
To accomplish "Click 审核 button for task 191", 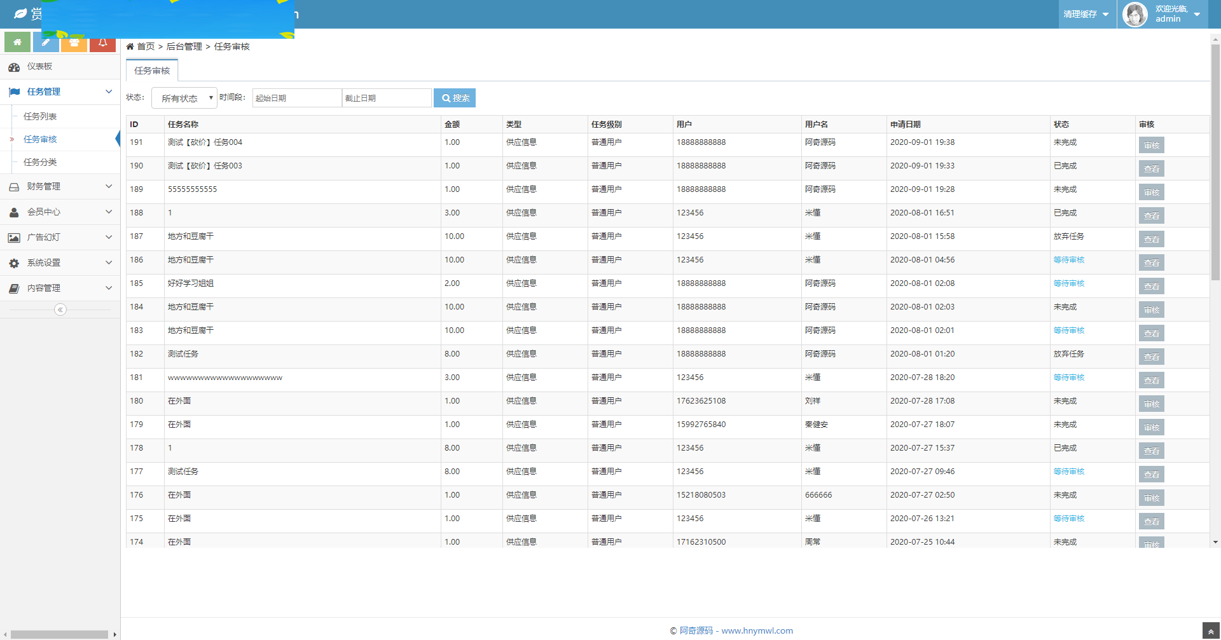I will click(1151, 145).
